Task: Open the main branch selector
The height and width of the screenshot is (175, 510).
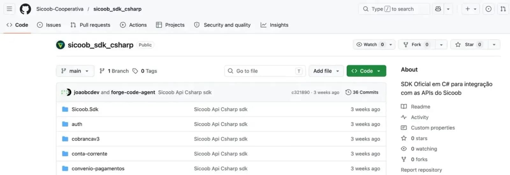Action: coord(75,71)
